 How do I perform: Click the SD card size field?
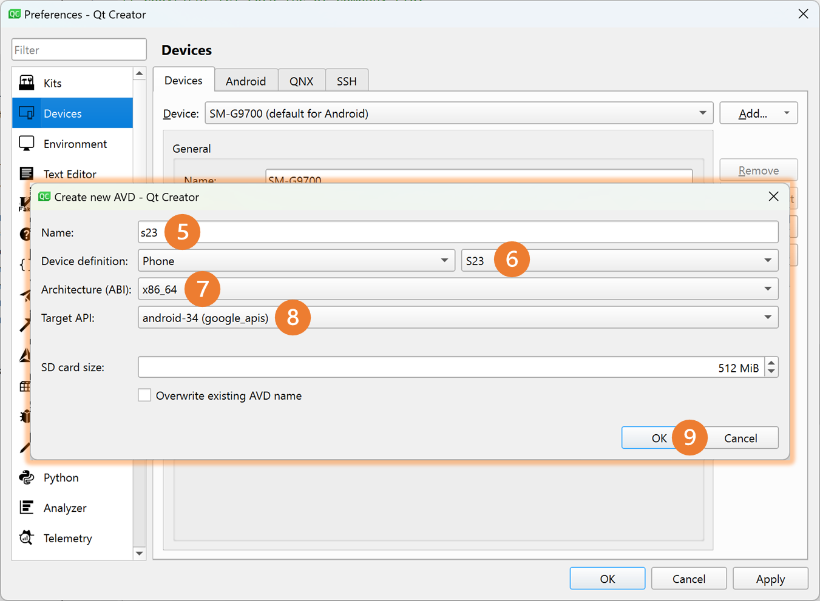tap(452, 367)
